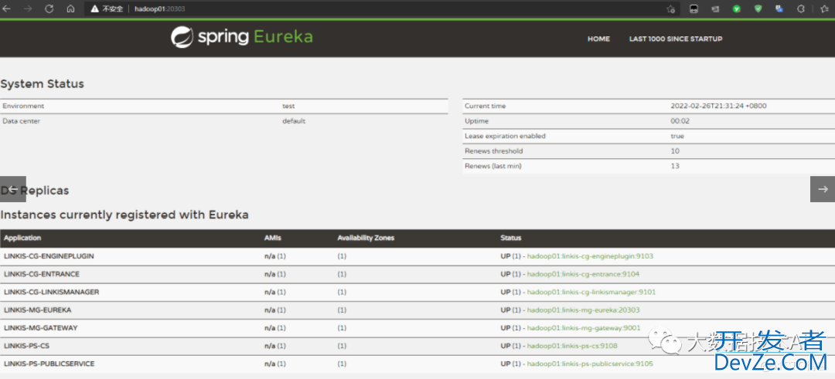The image size is (835, 379).
Task: Open hadoop01:linkis-mg-eureka:20303 instance link
Action: 583,310
